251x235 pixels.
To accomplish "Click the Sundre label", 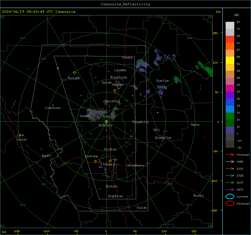I will pyautogui.click(x=85, y=116).
